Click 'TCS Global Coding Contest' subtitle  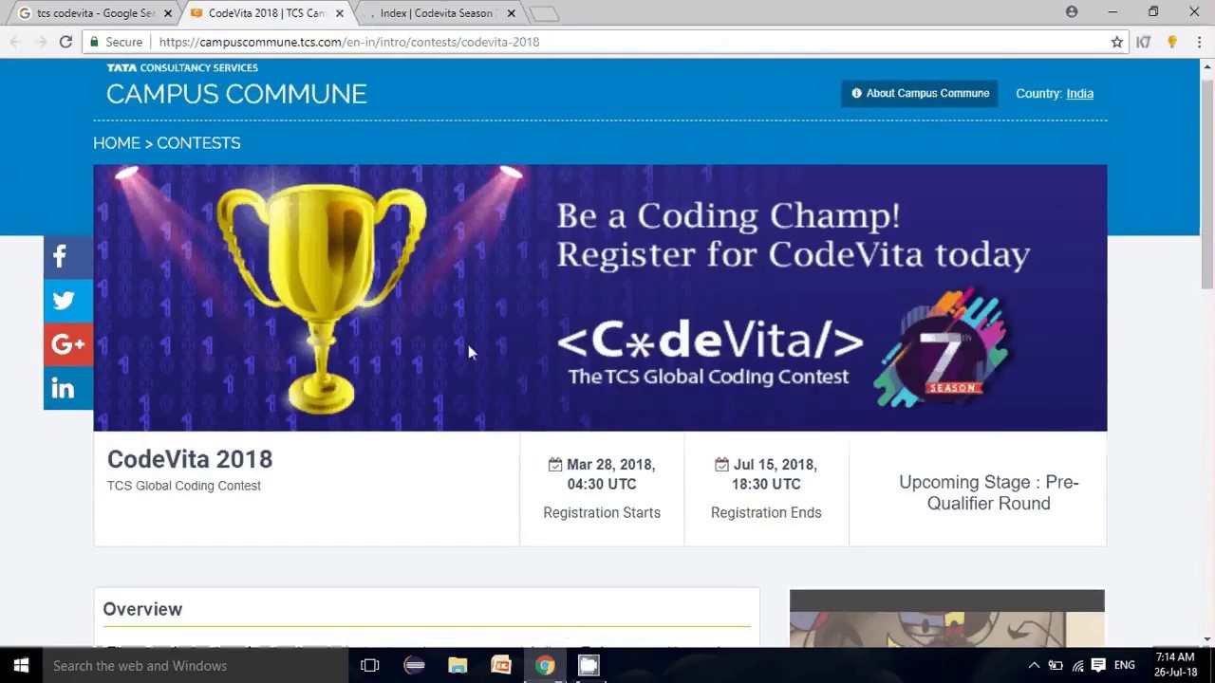click(x=183, y=486)
